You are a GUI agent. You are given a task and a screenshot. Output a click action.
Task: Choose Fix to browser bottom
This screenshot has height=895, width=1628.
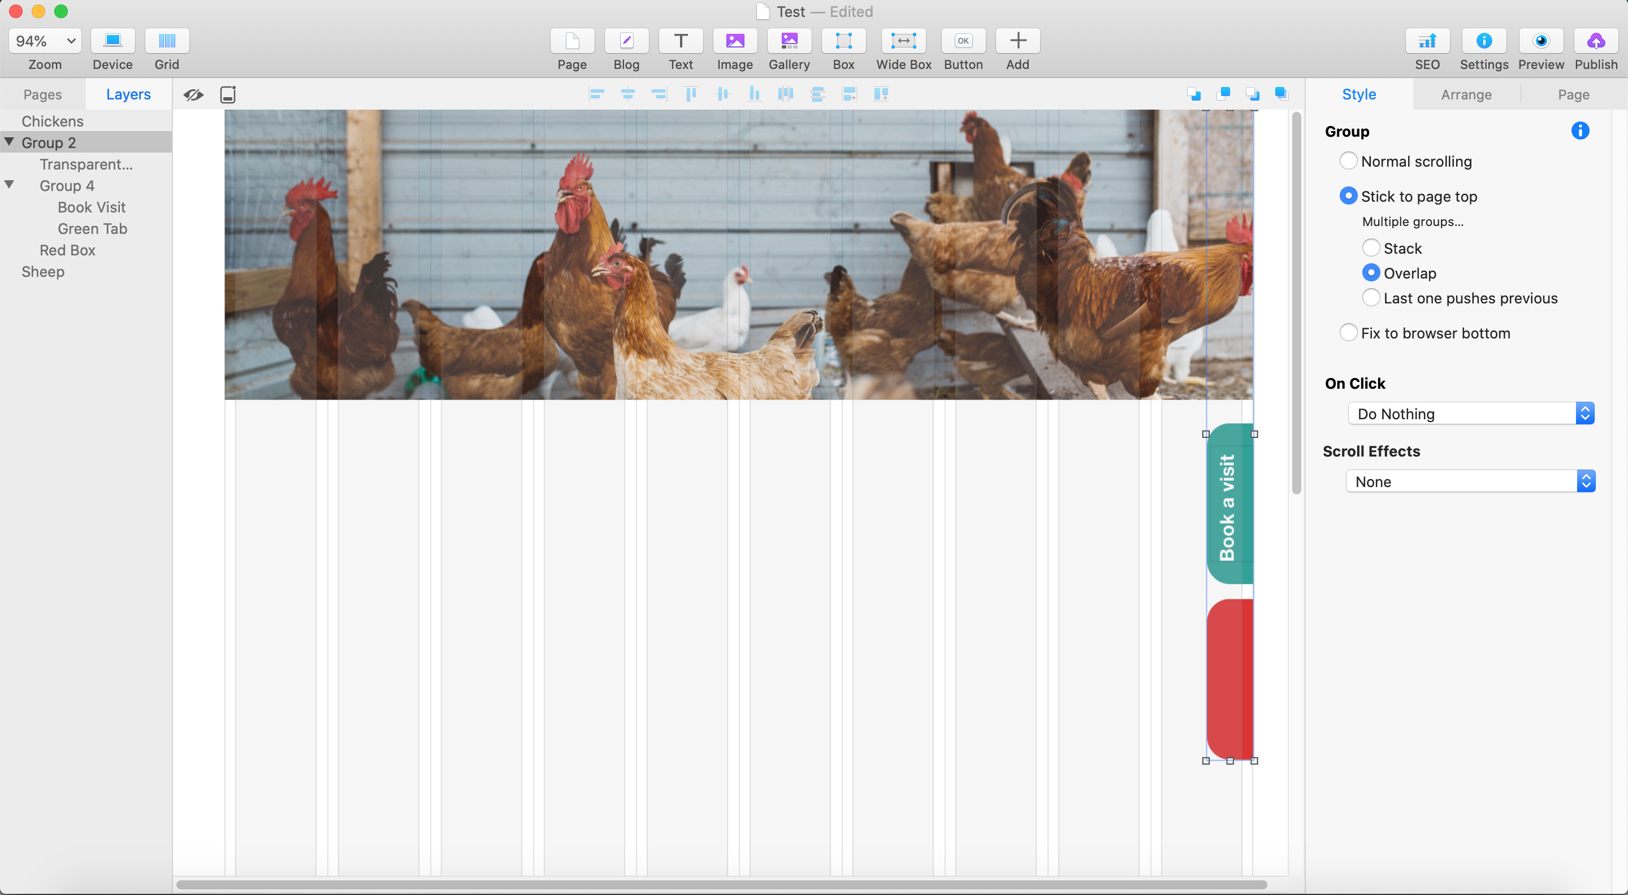pyautogui.click(x=1348, y=333)
